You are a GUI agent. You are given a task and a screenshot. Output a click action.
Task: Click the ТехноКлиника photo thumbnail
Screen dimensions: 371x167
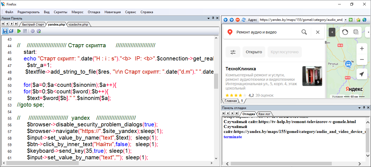[x=312, y=76]
